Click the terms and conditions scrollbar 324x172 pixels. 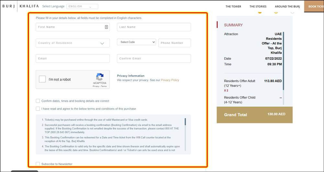coord(185,122)
